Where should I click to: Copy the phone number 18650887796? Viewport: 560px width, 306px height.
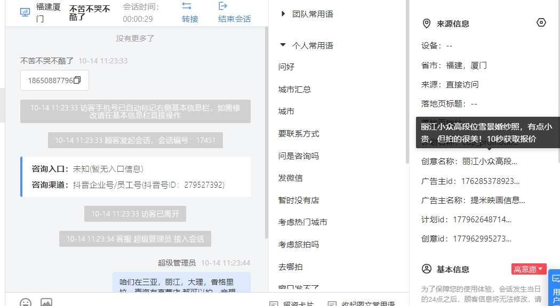click(77, 80)
